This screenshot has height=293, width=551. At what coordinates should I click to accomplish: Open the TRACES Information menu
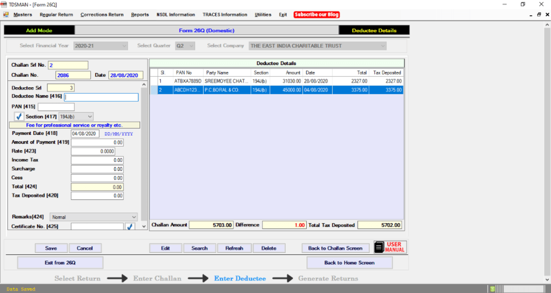pos(225,14)
